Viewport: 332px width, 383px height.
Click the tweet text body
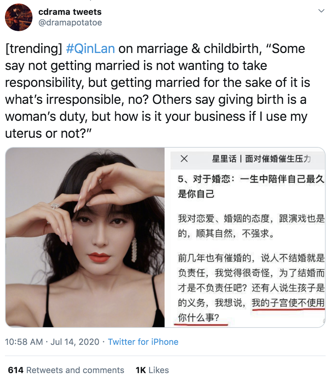coord(158,91)
